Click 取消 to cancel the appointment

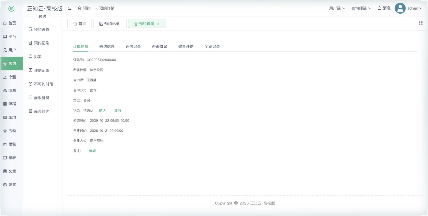(x=118, y=111)
